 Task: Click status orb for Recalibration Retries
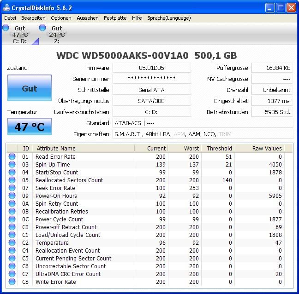point(12,211)
